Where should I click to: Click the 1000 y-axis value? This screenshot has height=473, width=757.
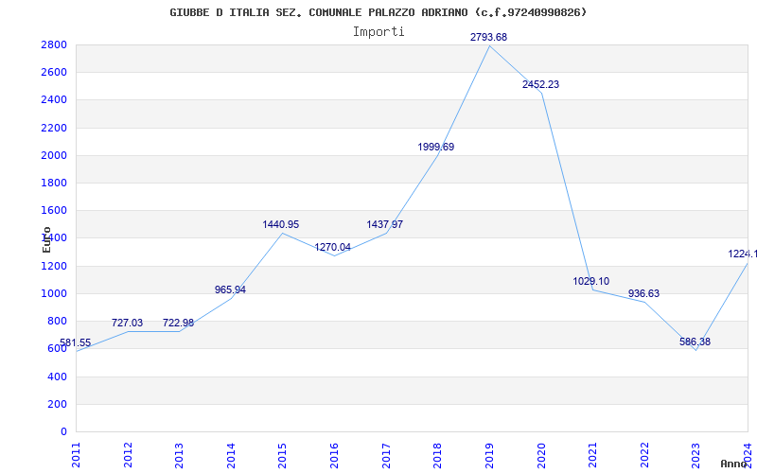click(x=54, y=293)
